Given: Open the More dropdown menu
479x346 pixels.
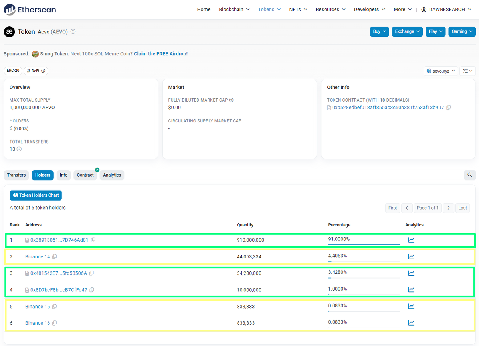Looking at the screenshot, I should [x=403, y=9].
